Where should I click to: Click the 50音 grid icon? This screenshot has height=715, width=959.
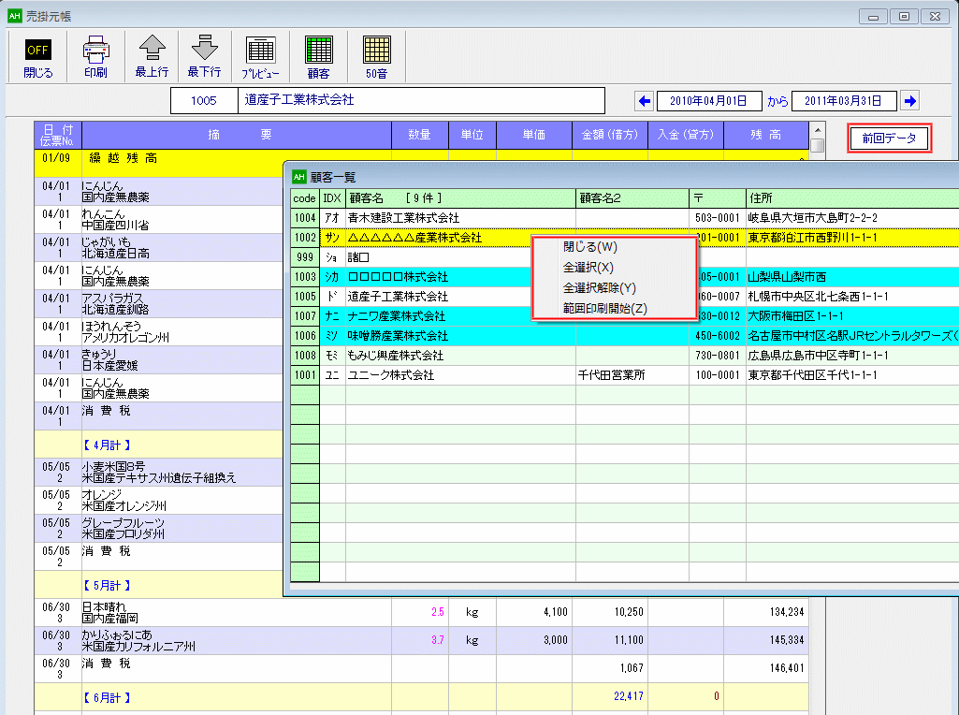click(377, 57)
